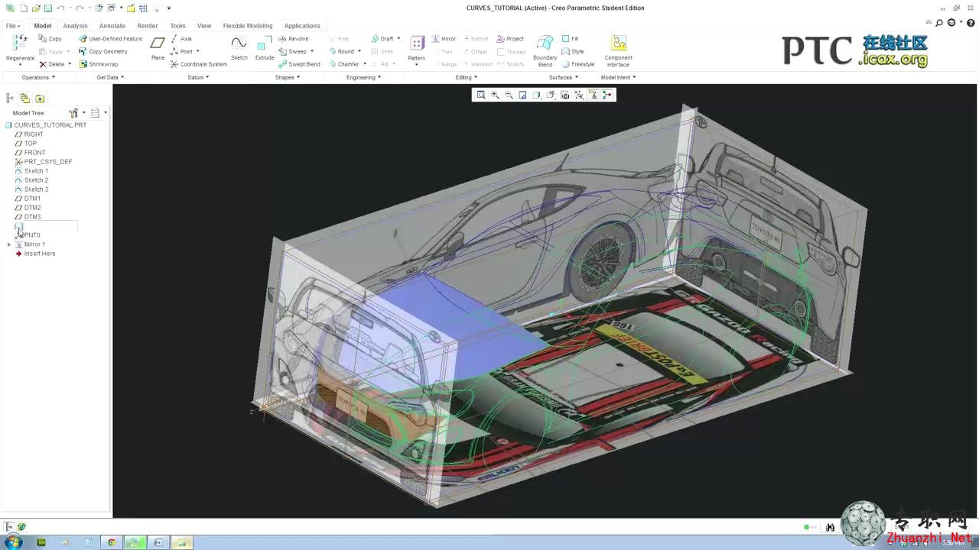Click the Save icon in quick access toolbar
The image size is (979, 550).
click(x=47, y=8)
